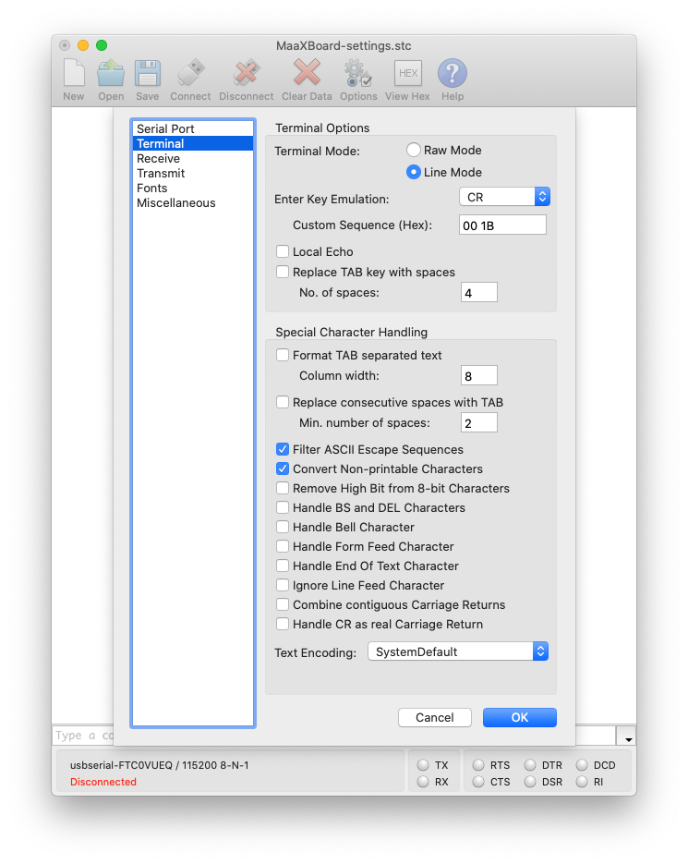Open a settings file via Open icon
The image size is (688, 864).
pos(111,73)
